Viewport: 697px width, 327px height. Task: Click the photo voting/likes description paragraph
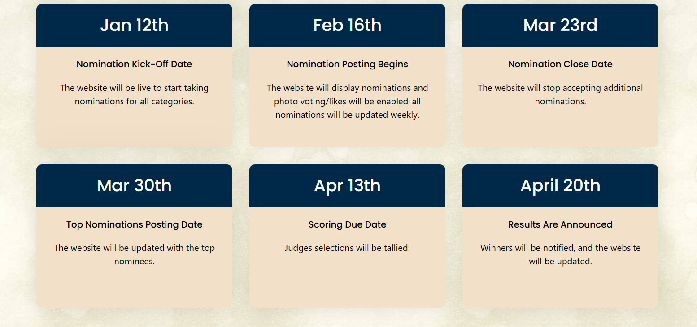point(347,101)
